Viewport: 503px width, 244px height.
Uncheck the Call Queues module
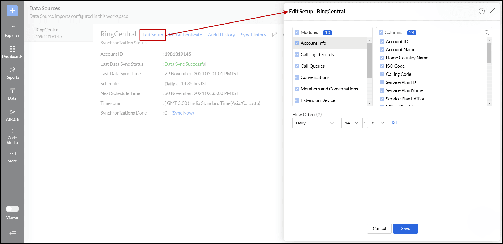click(297, 66)
